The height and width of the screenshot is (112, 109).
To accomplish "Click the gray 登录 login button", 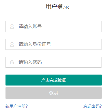I will coord(53,93).
